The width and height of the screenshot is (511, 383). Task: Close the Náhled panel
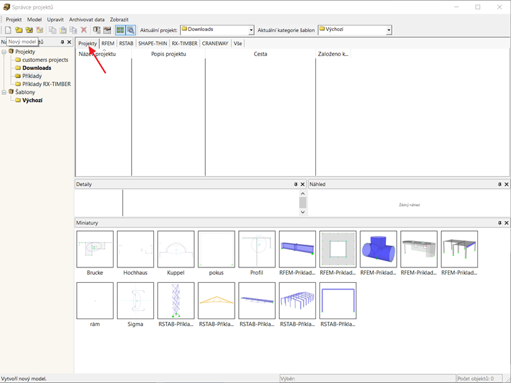pos(506,184)
